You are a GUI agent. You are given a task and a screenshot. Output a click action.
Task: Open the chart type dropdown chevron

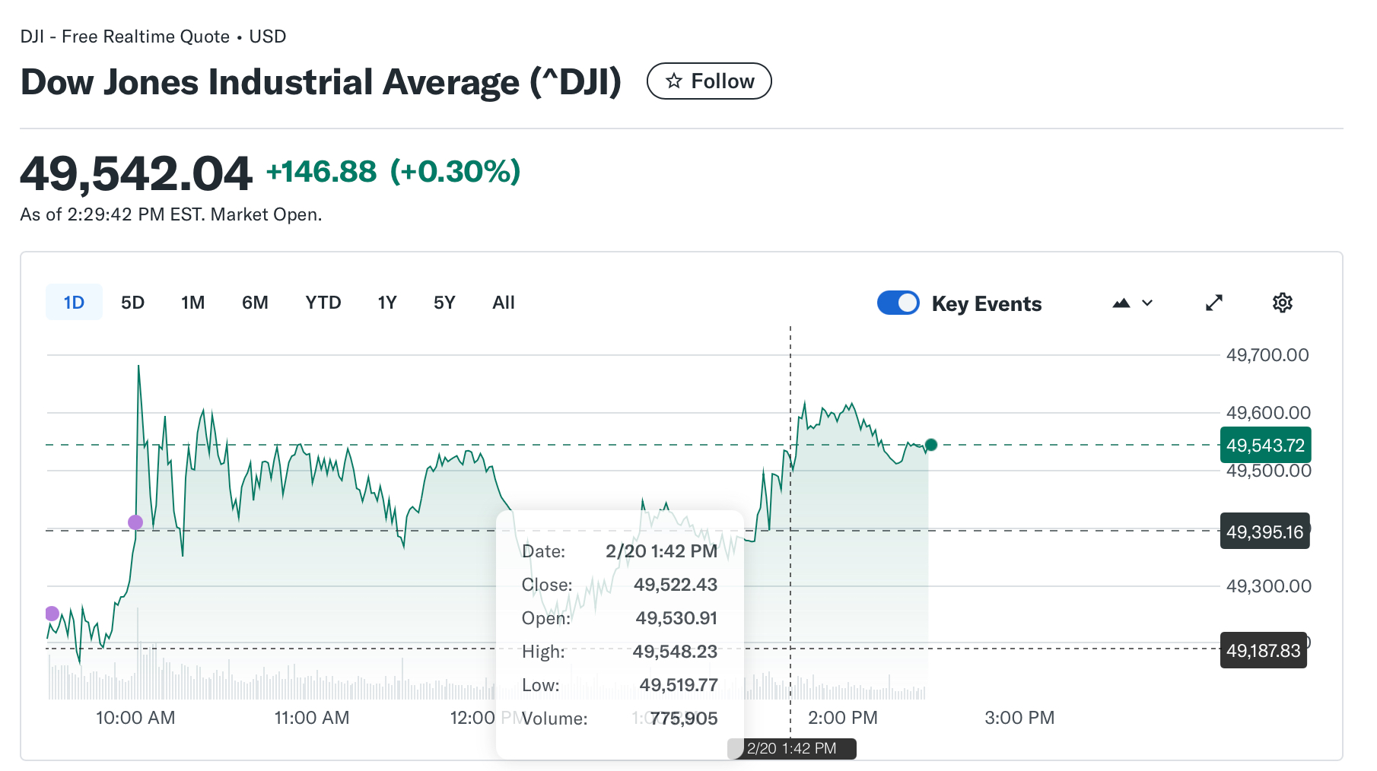[x=1147, y=303]
